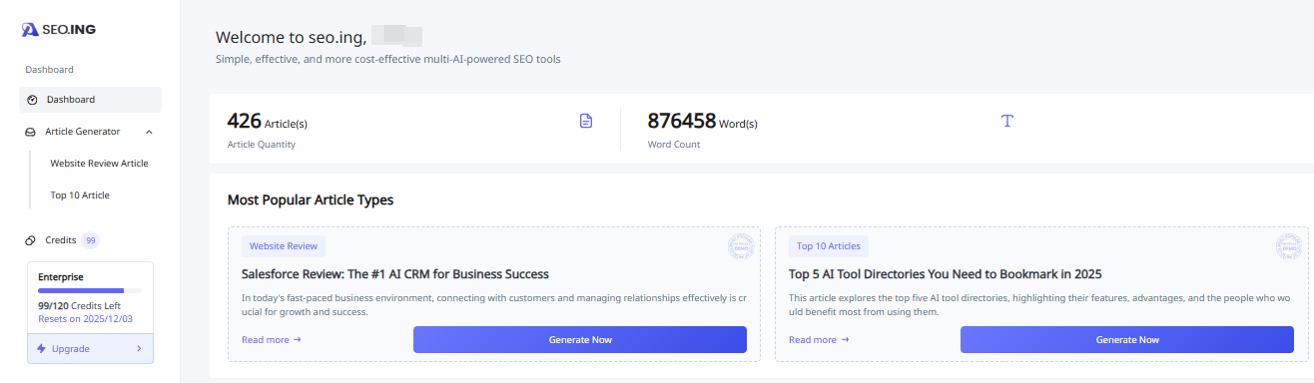1314x383 pixels.
Task: Click the demo stamp on Top 10 card
Action: 1289,246
